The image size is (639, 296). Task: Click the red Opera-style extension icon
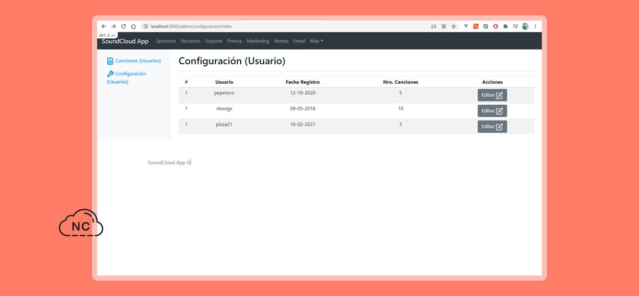point(495,26)
